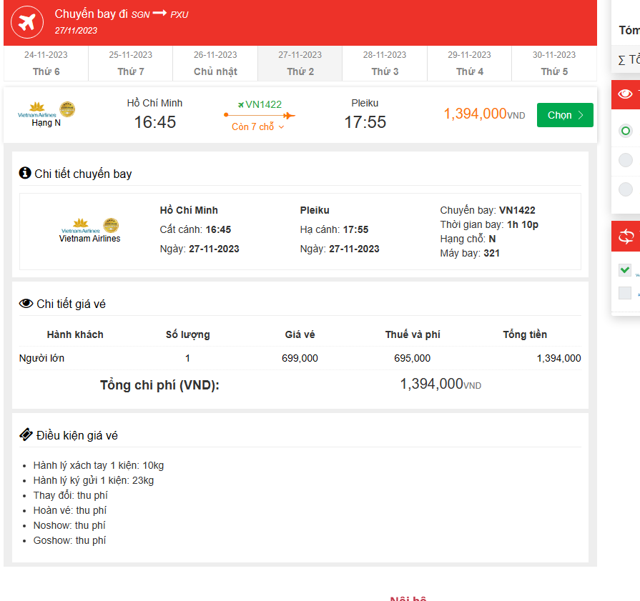
Task: Tick the unchecked airline filter checkbox
Action: coord(625,293)
